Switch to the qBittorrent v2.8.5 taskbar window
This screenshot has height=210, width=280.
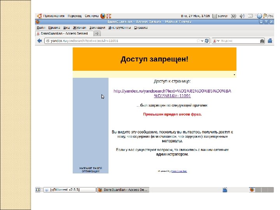point(70,190)
